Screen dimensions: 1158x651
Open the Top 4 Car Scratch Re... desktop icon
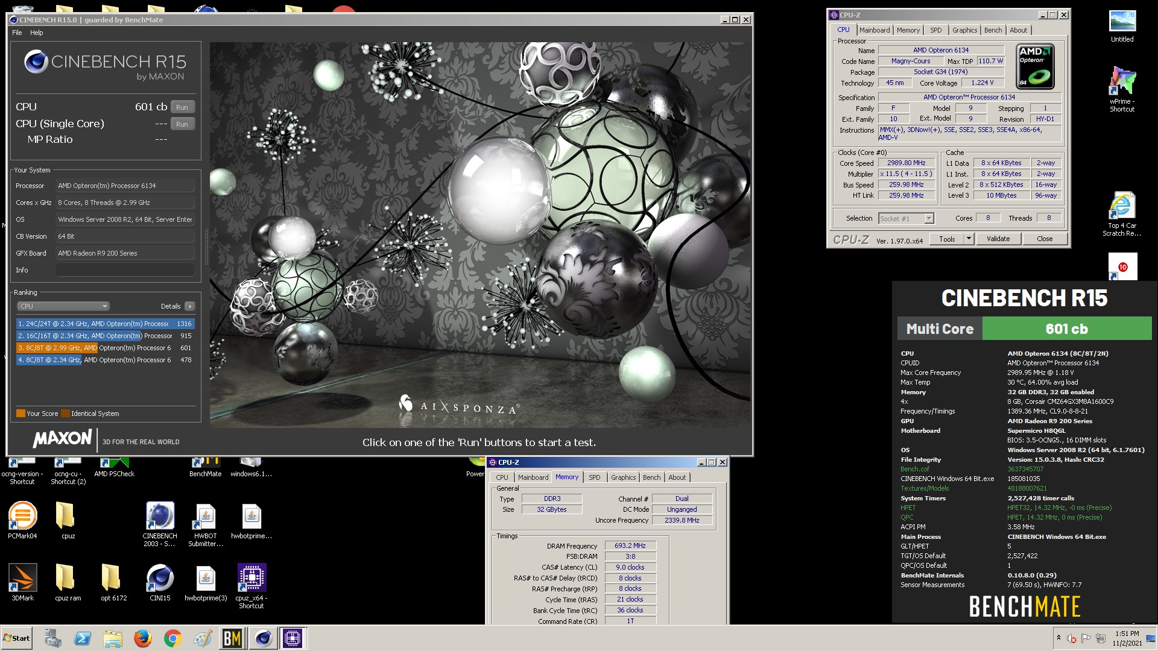(1122, 215)
